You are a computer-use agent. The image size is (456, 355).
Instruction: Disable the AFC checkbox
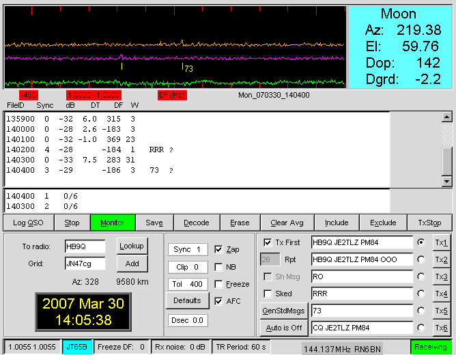[219, 301]
